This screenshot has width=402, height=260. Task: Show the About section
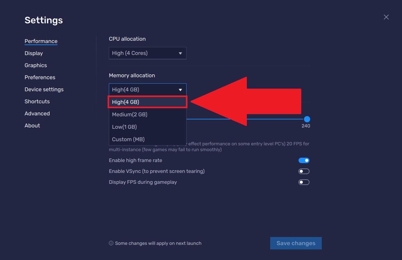click(32, 126)
